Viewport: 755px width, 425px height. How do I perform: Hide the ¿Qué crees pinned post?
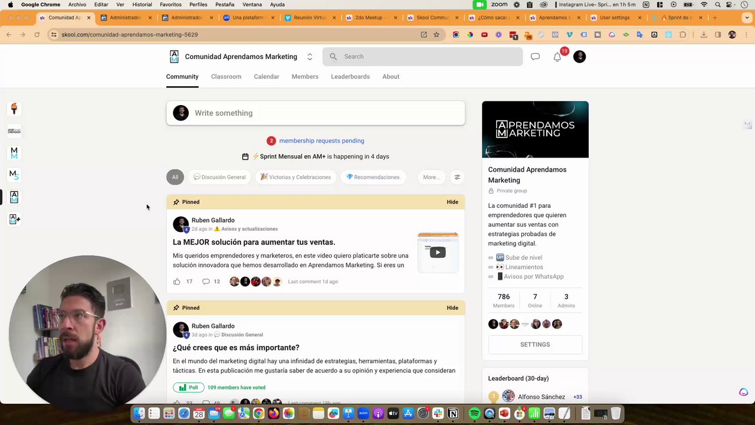(x=452, y=308)
